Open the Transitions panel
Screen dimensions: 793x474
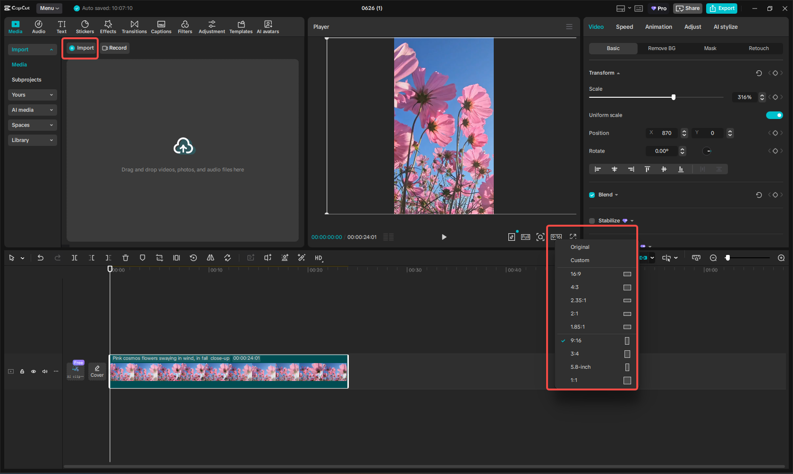134,27
